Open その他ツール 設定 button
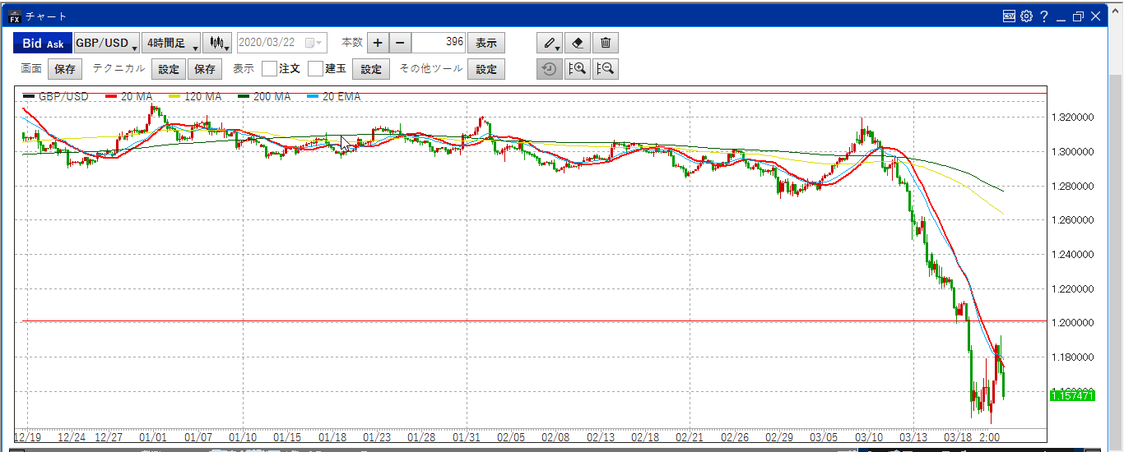The height and width of the screenshot is (452, 1124). pos(486,70)
